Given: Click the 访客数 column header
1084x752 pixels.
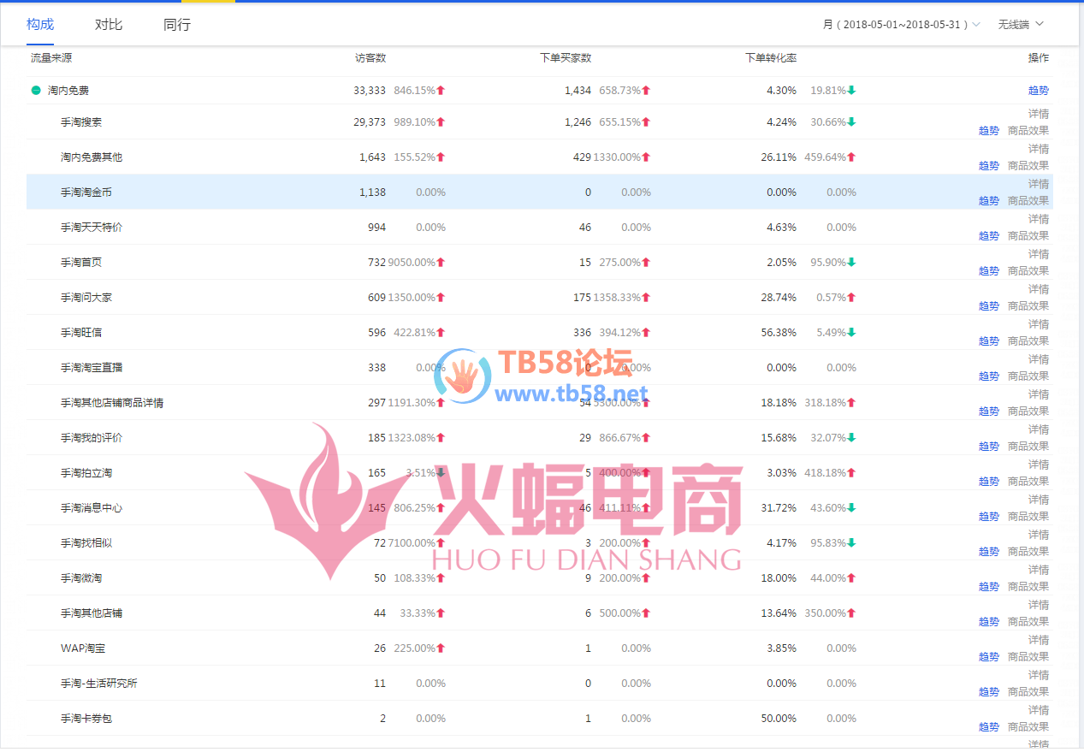Looking at the screenshot, I should point(370,58).
